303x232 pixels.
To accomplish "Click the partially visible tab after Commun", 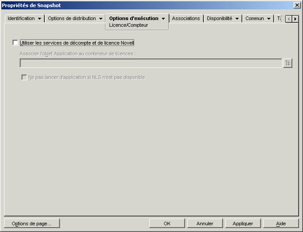I will tap(279, 18).
